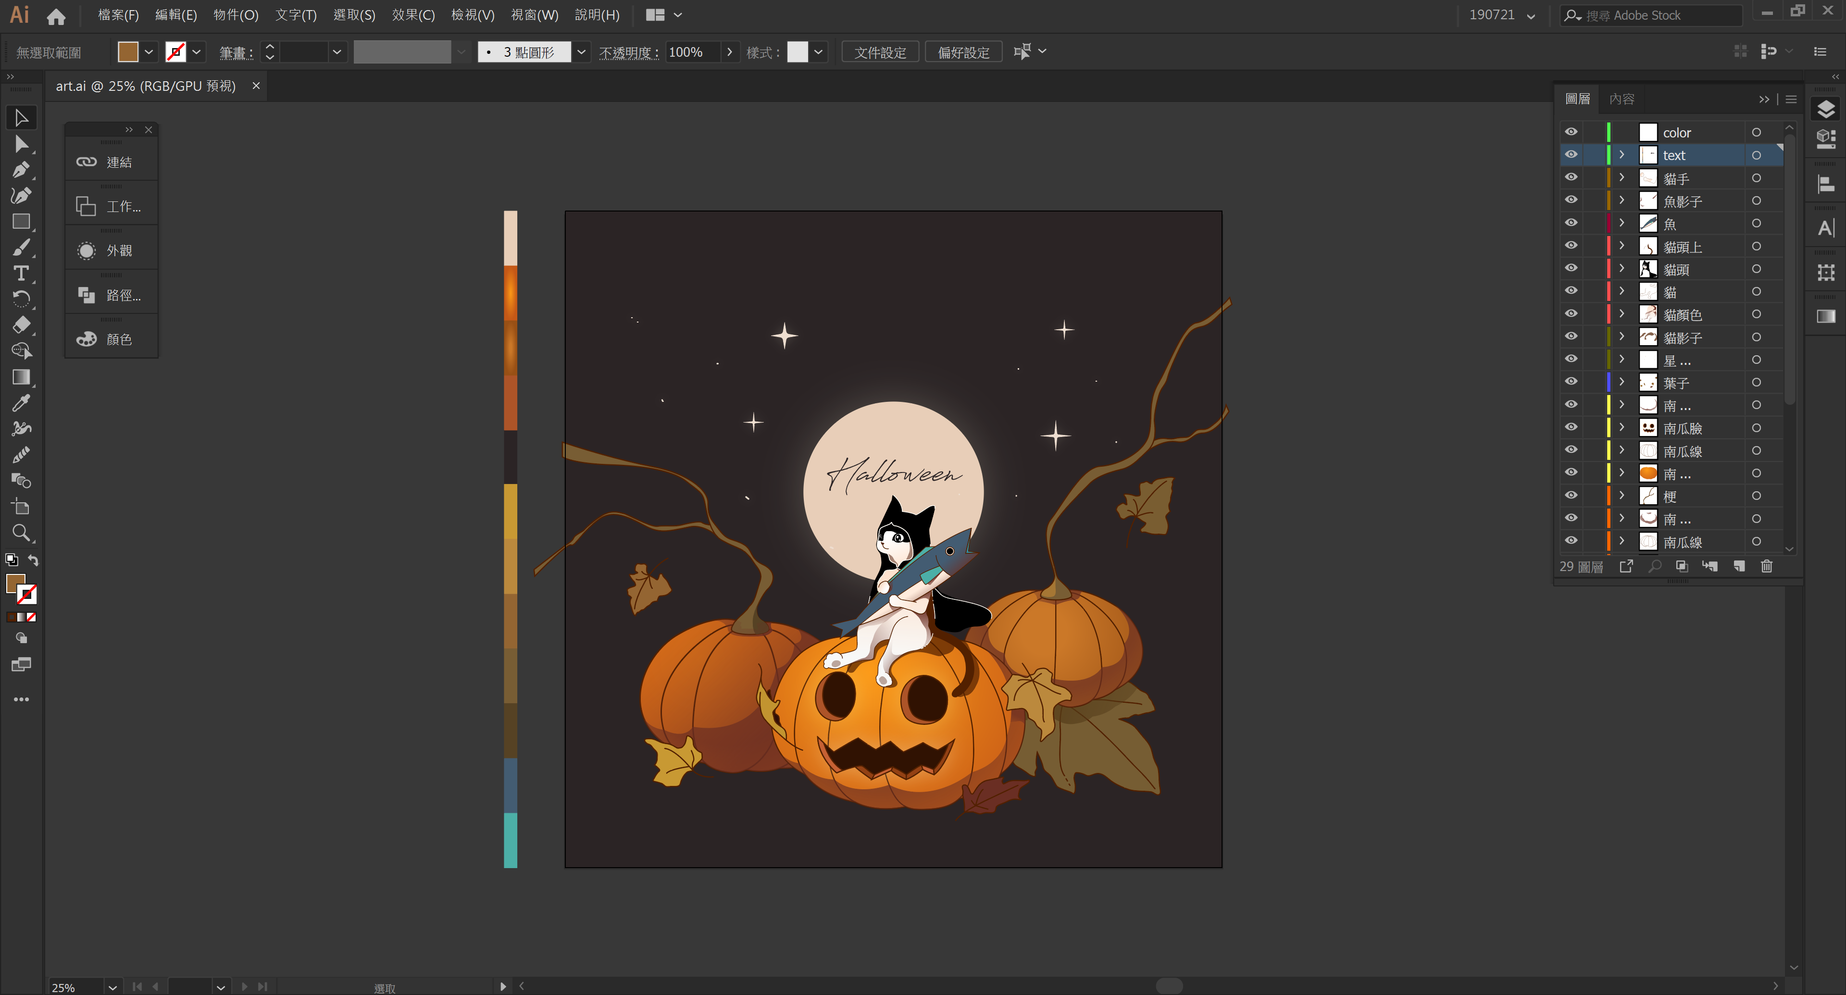
Task: Open the 編輯(E) menu
Action: [x=175, y=15]
